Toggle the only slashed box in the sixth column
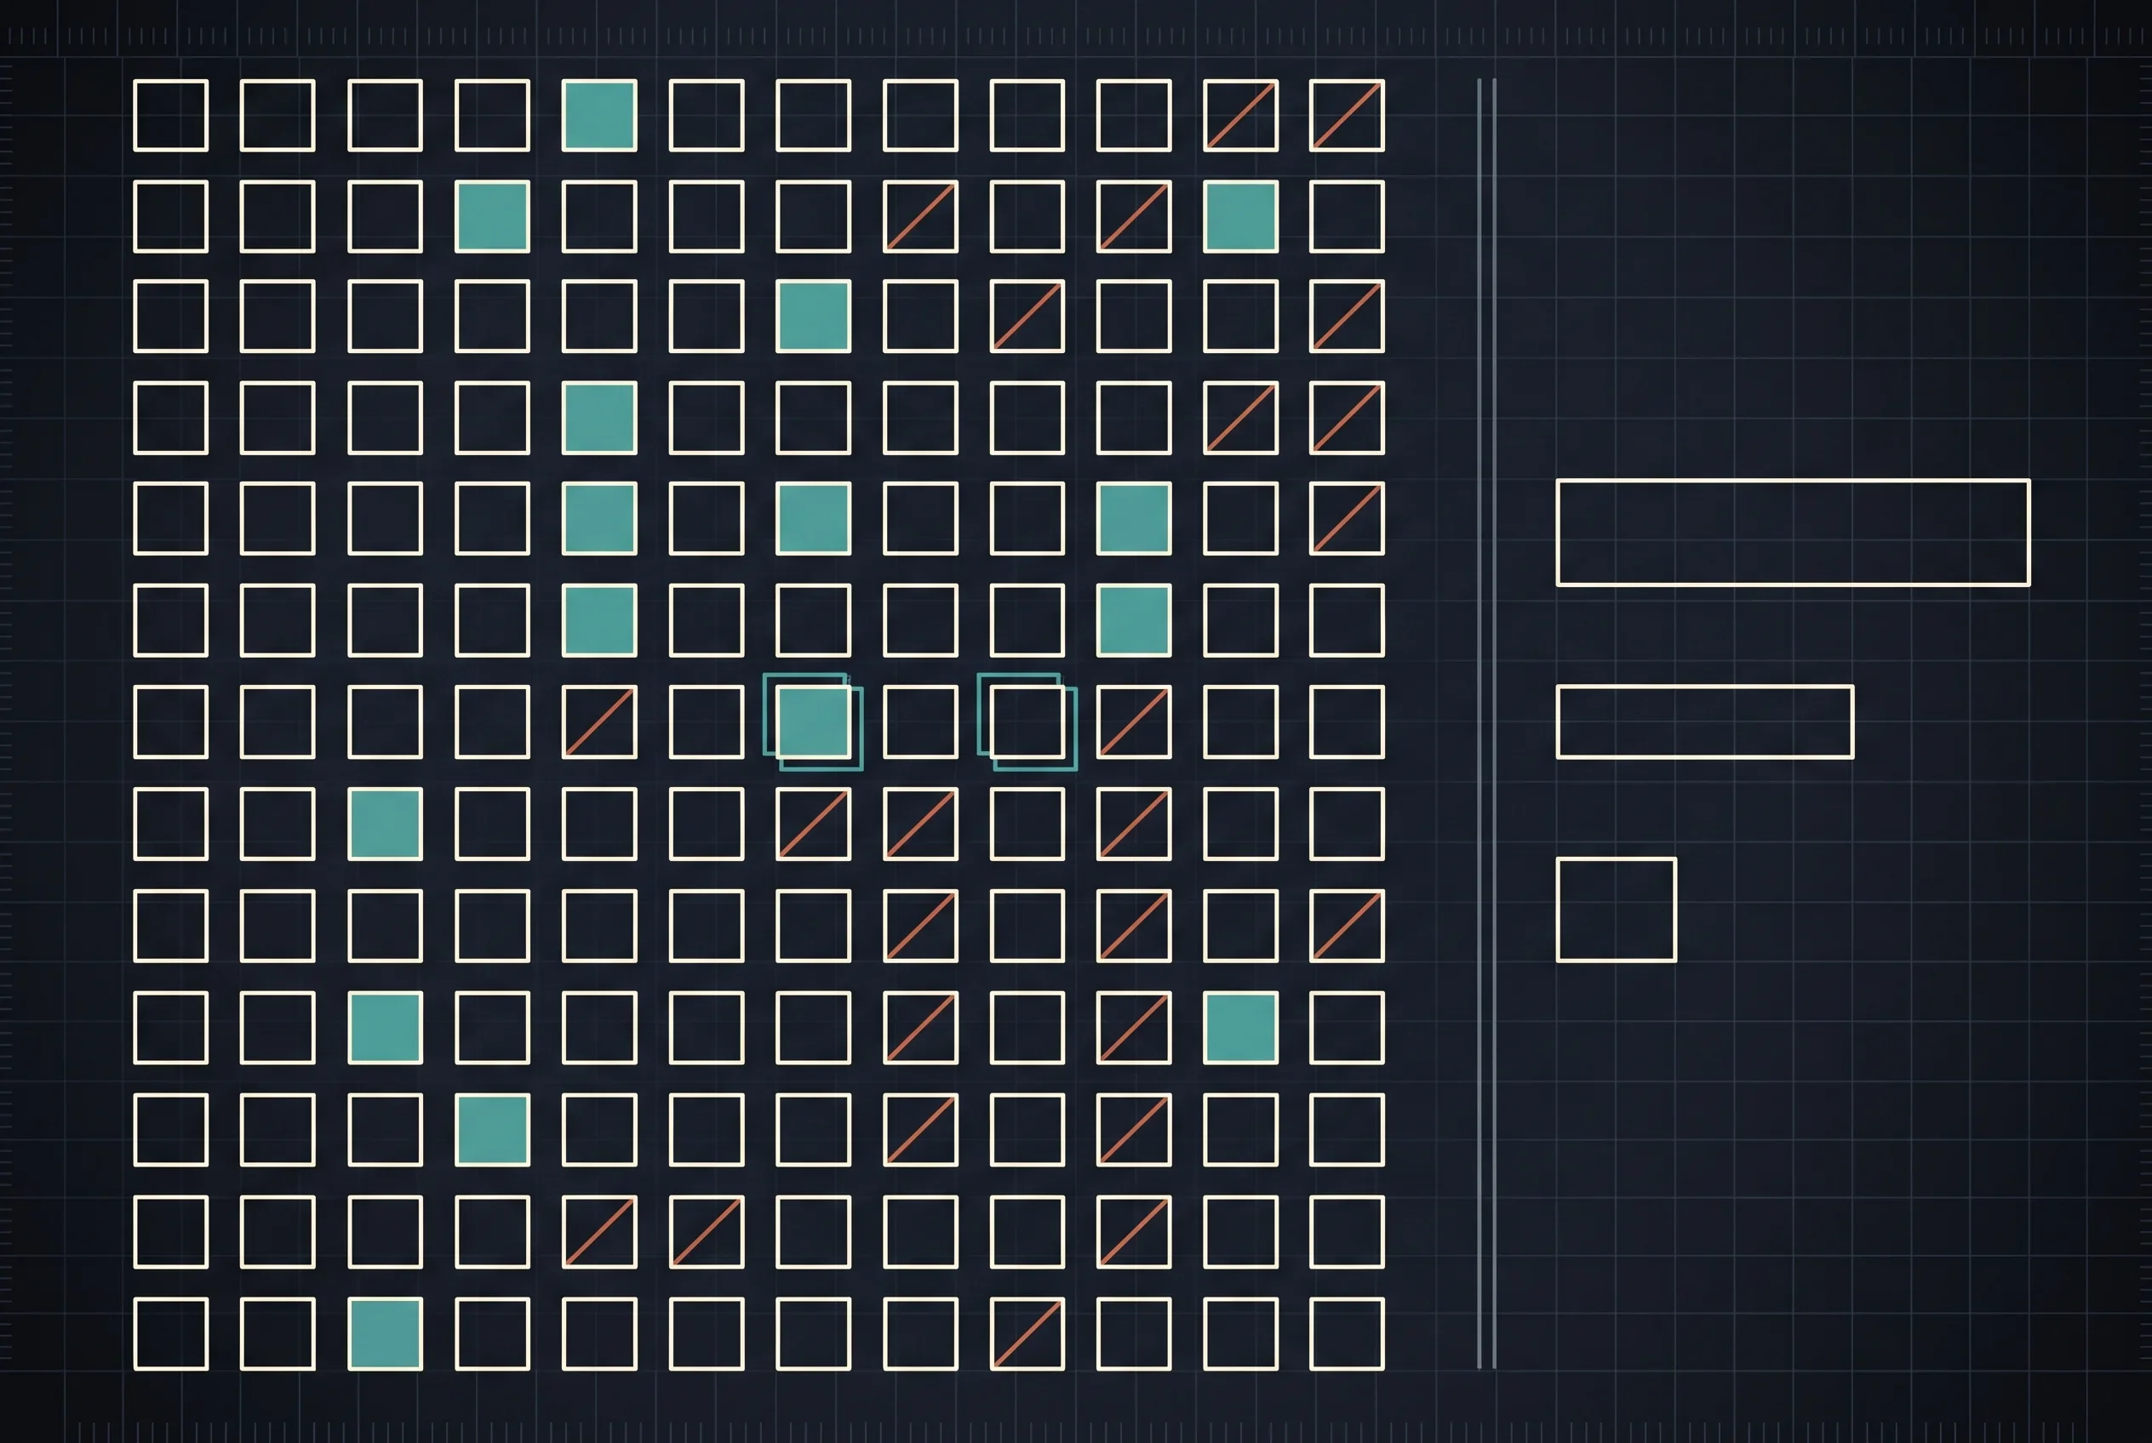Screen dimensions: 2152x1443 coord(707,1231)
